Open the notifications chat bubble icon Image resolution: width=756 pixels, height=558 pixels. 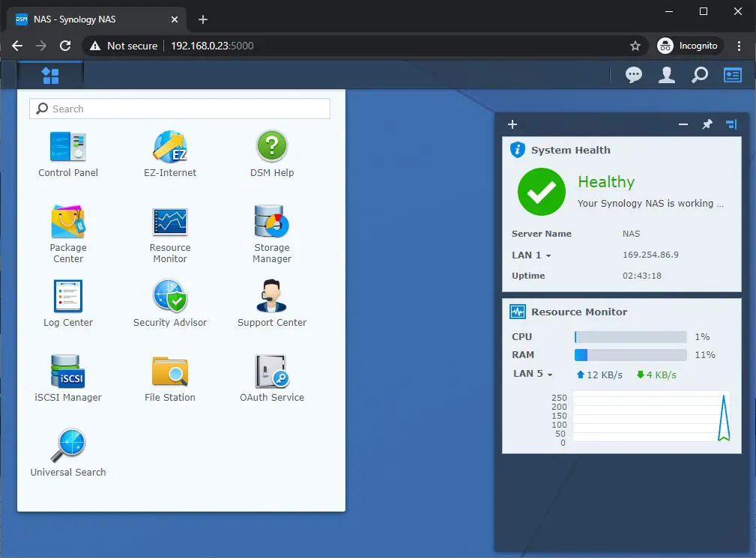(x=634, y=75)
